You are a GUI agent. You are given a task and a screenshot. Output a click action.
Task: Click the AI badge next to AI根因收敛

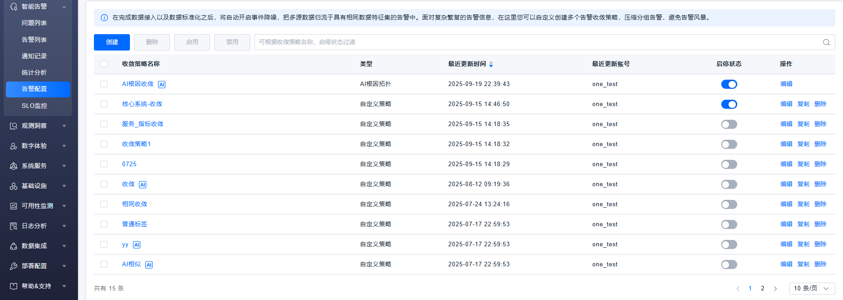162,84
